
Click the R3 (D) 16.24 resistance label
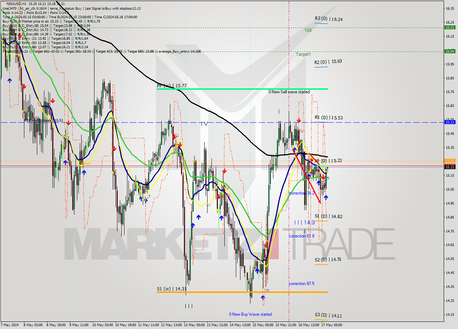coord(328,19)
